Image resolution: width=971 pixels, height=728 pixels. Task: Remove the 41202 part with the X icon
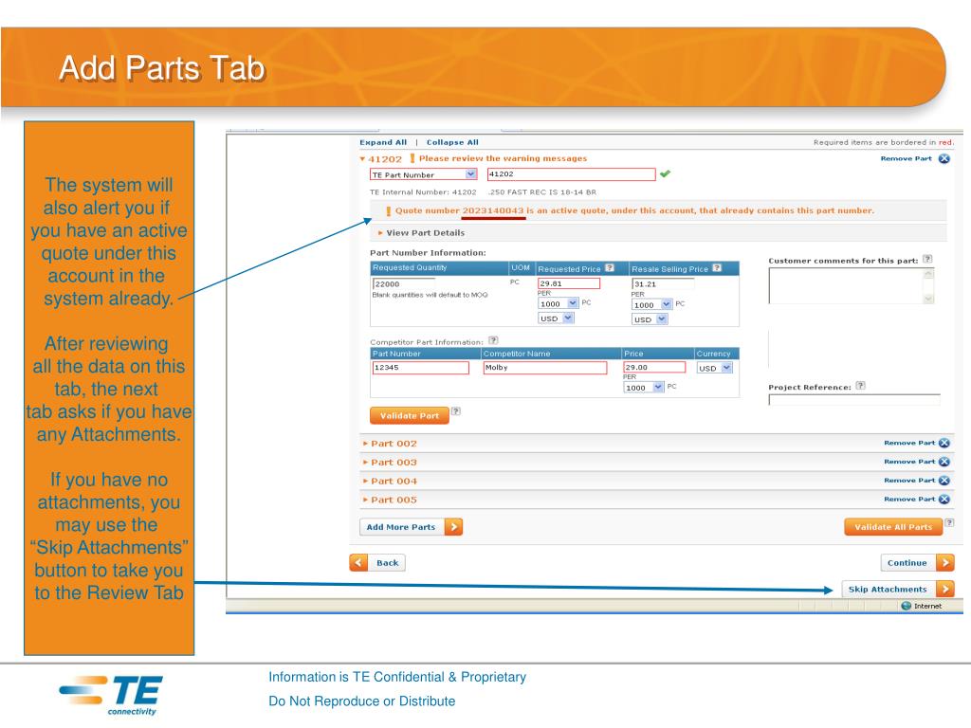944,159
